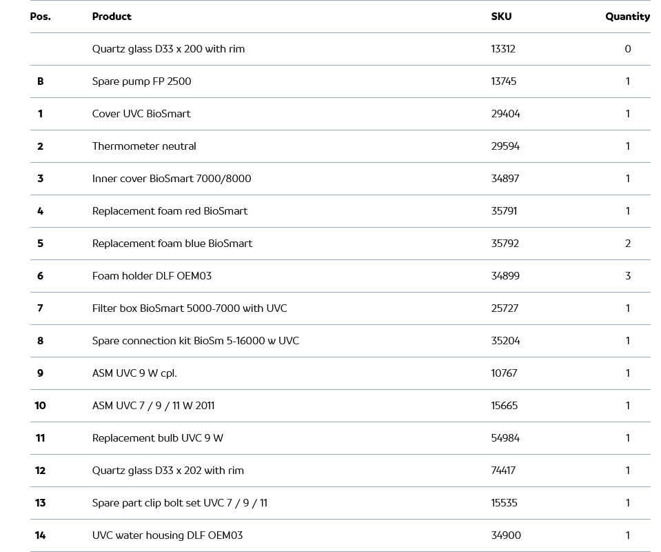Image resolution: width=661 pixels, height=552 pixels.
Task: Select Filter box BioSmart 5000-7000 with UVC
Action: point(190,308)
